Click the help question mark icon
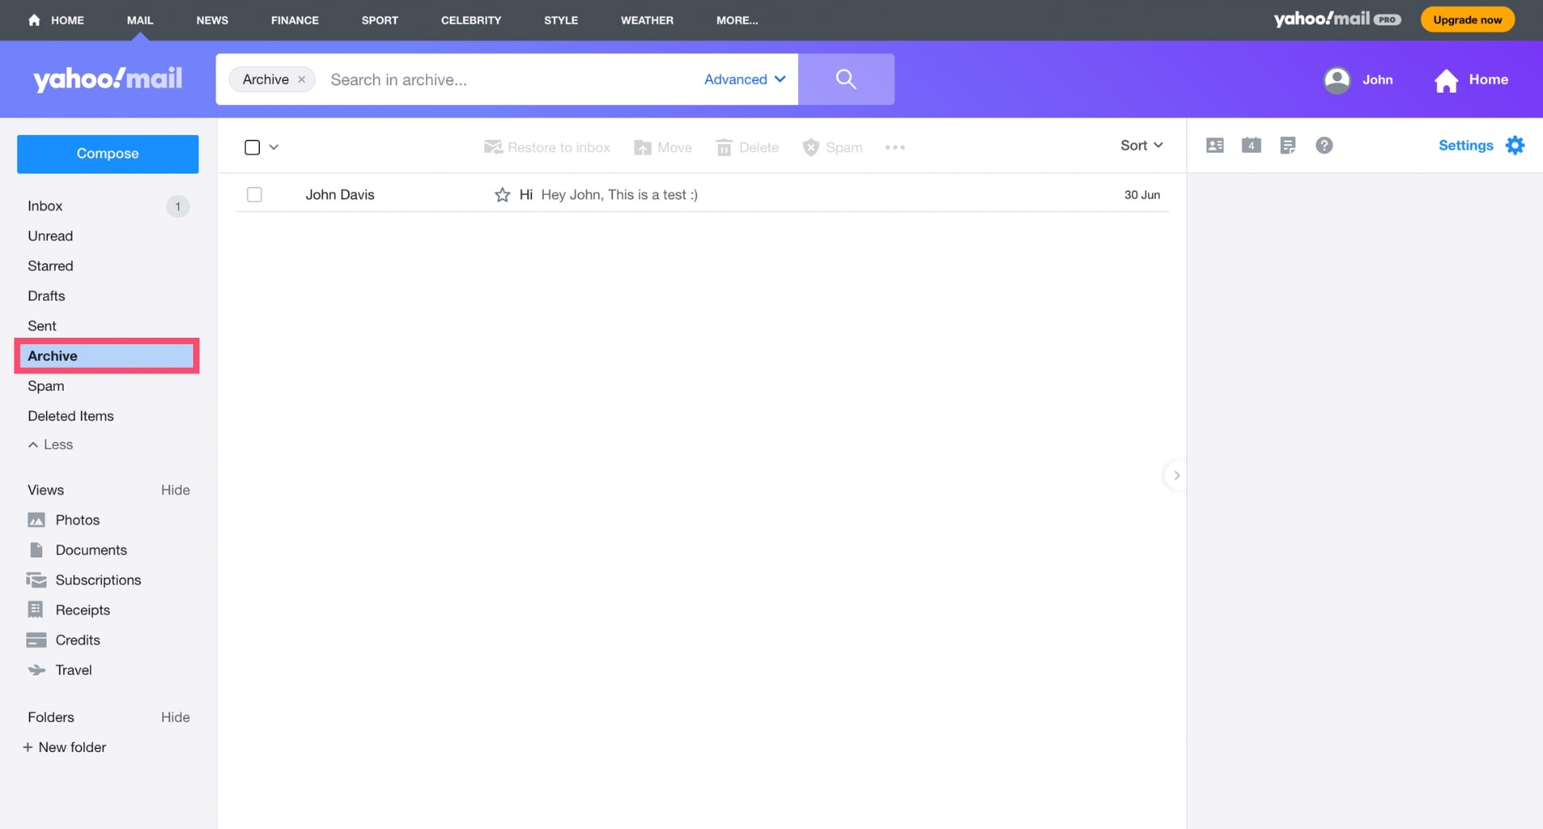Viewport: 1543px width, 829px height. [1324, 145]
